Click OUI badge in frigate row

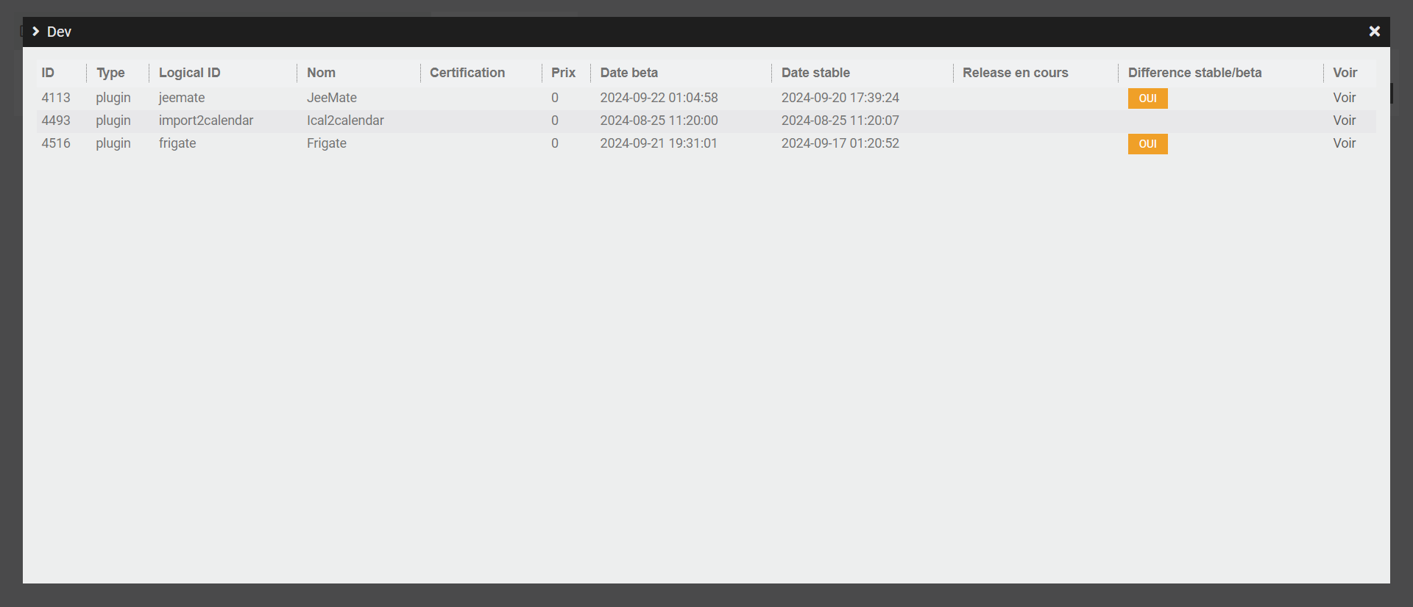click(1147, 144)
